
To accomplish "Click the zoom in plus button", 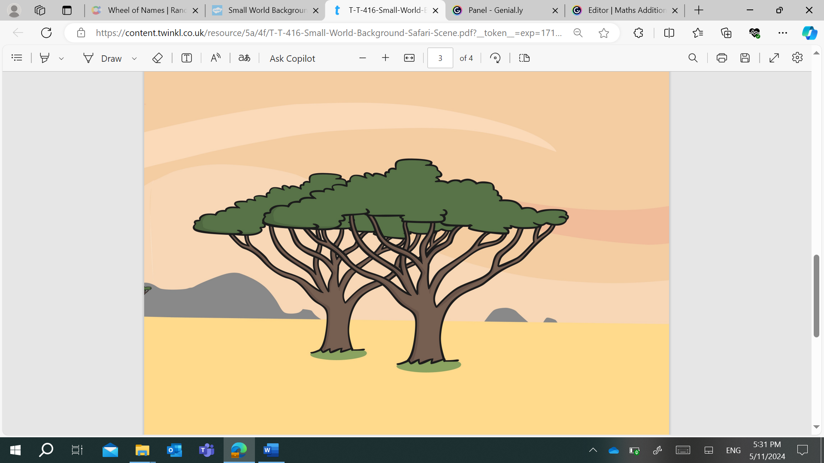I will (x=385, y=58).
